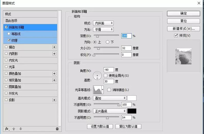
Task: Add another 投影 effect with plus icon
Action: 54,100
